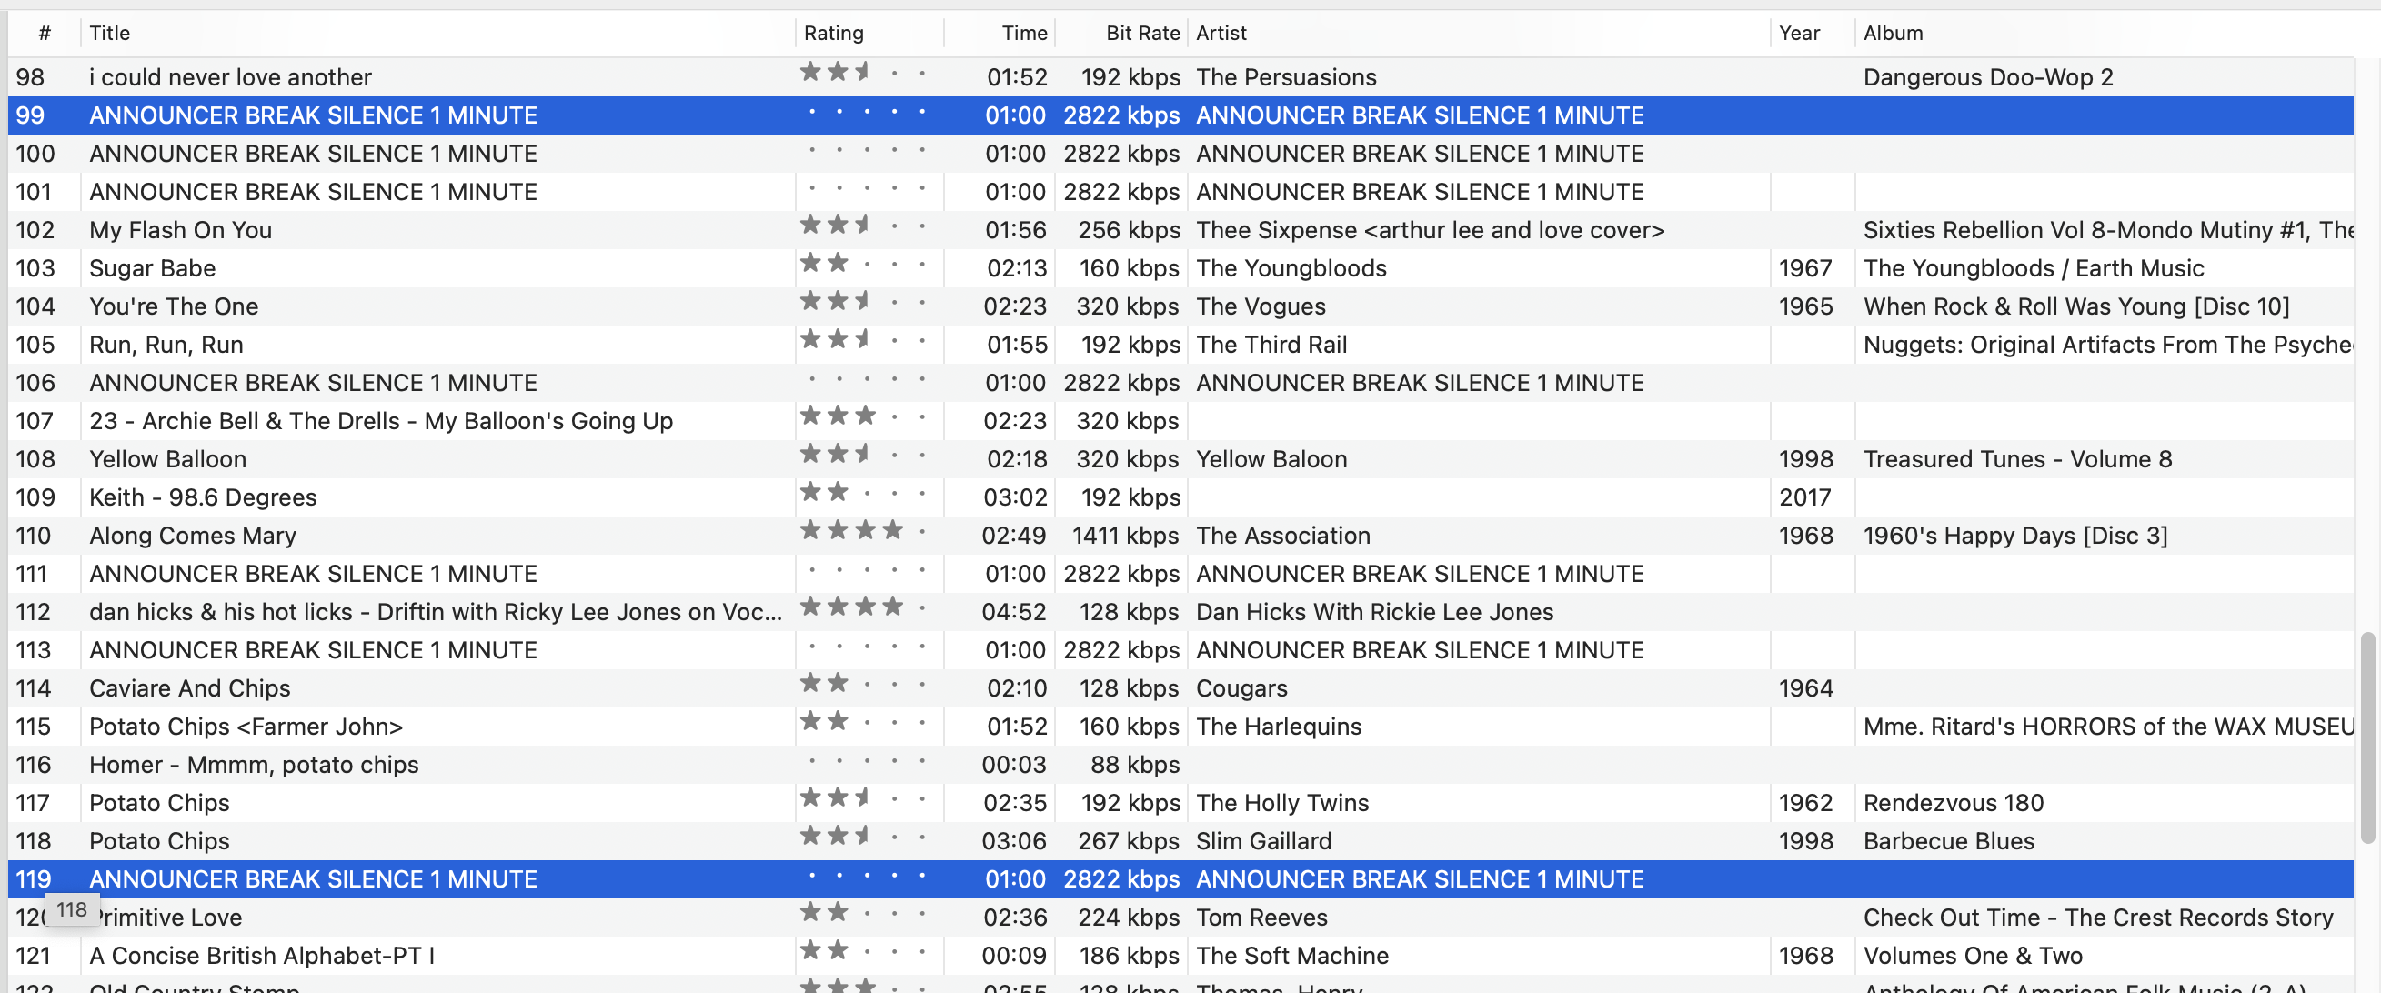
Task: Set fifth rating dot on track 99
Action: [x=920, y=112]
